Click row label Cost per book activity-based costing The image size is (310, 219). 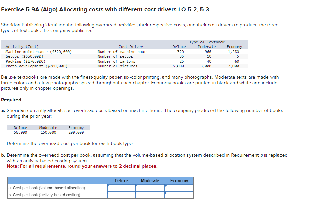point(44,195)
